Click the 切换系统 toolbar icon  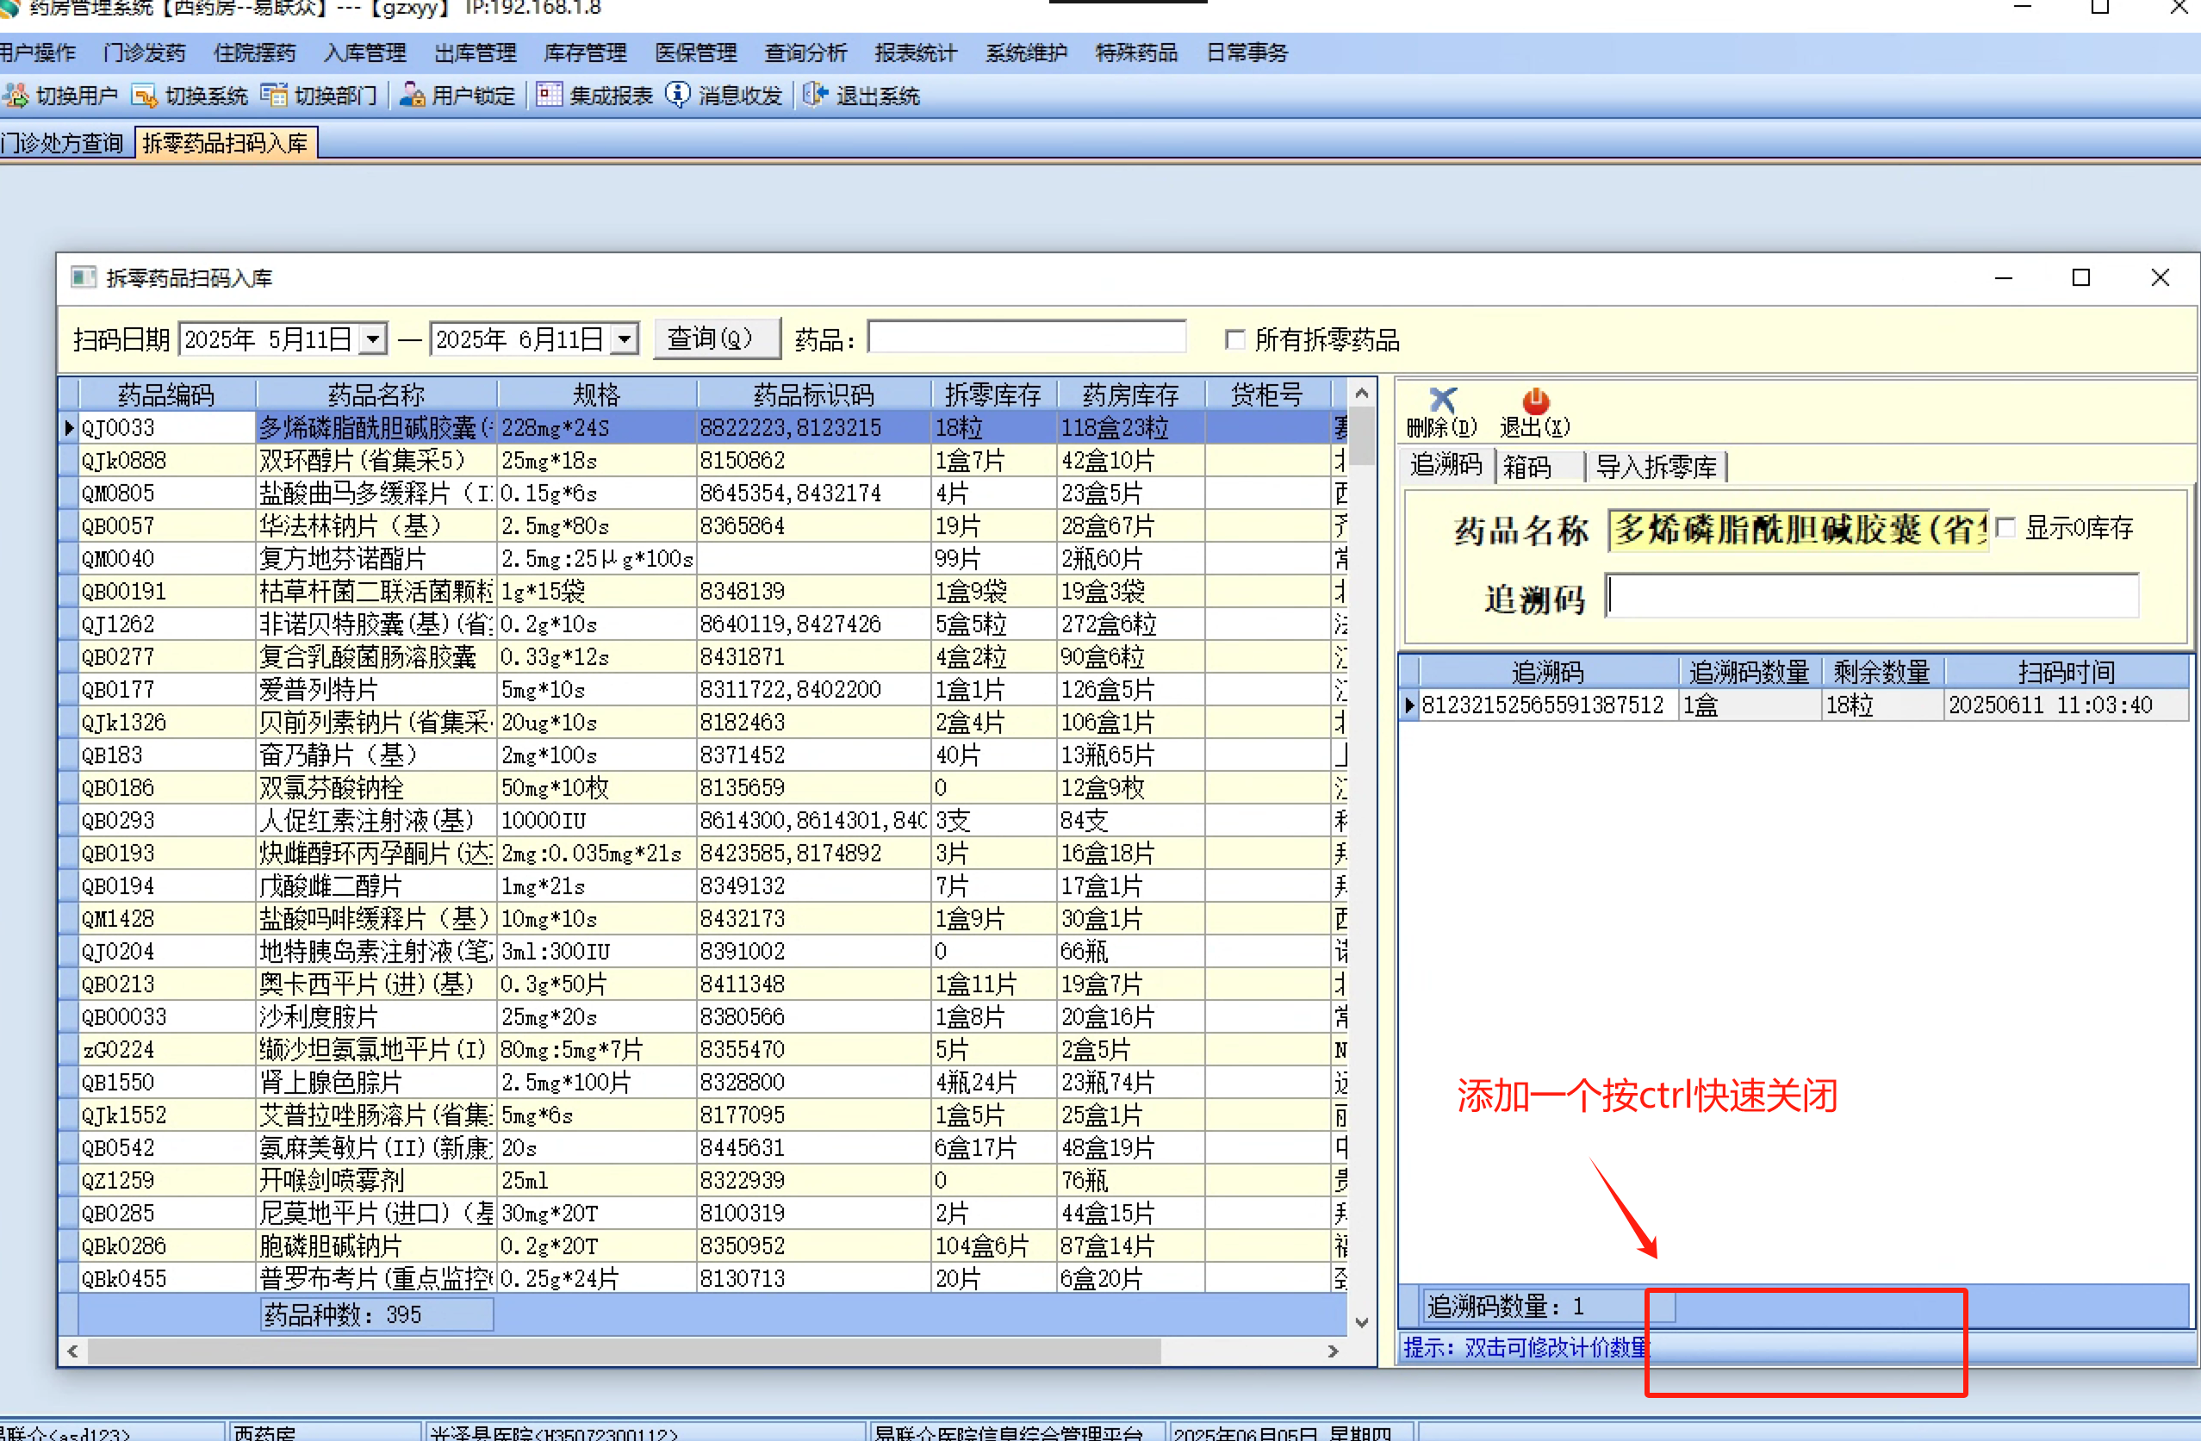point(144,96)
